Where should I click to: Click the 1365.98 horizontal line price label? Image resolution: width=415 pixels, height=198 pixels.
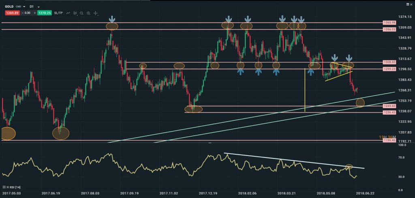tap(389, 23)
